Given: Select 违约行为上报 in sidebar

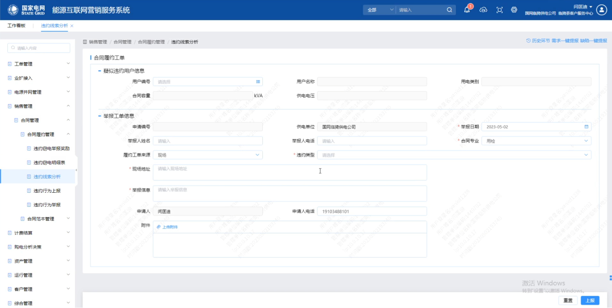Looking at the screenshot, I should point(47,191).
